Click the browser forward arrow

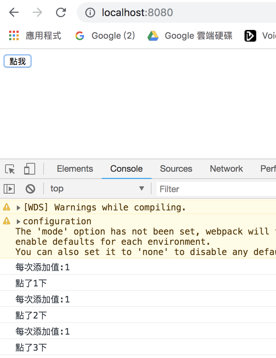(x=37, y=12)
